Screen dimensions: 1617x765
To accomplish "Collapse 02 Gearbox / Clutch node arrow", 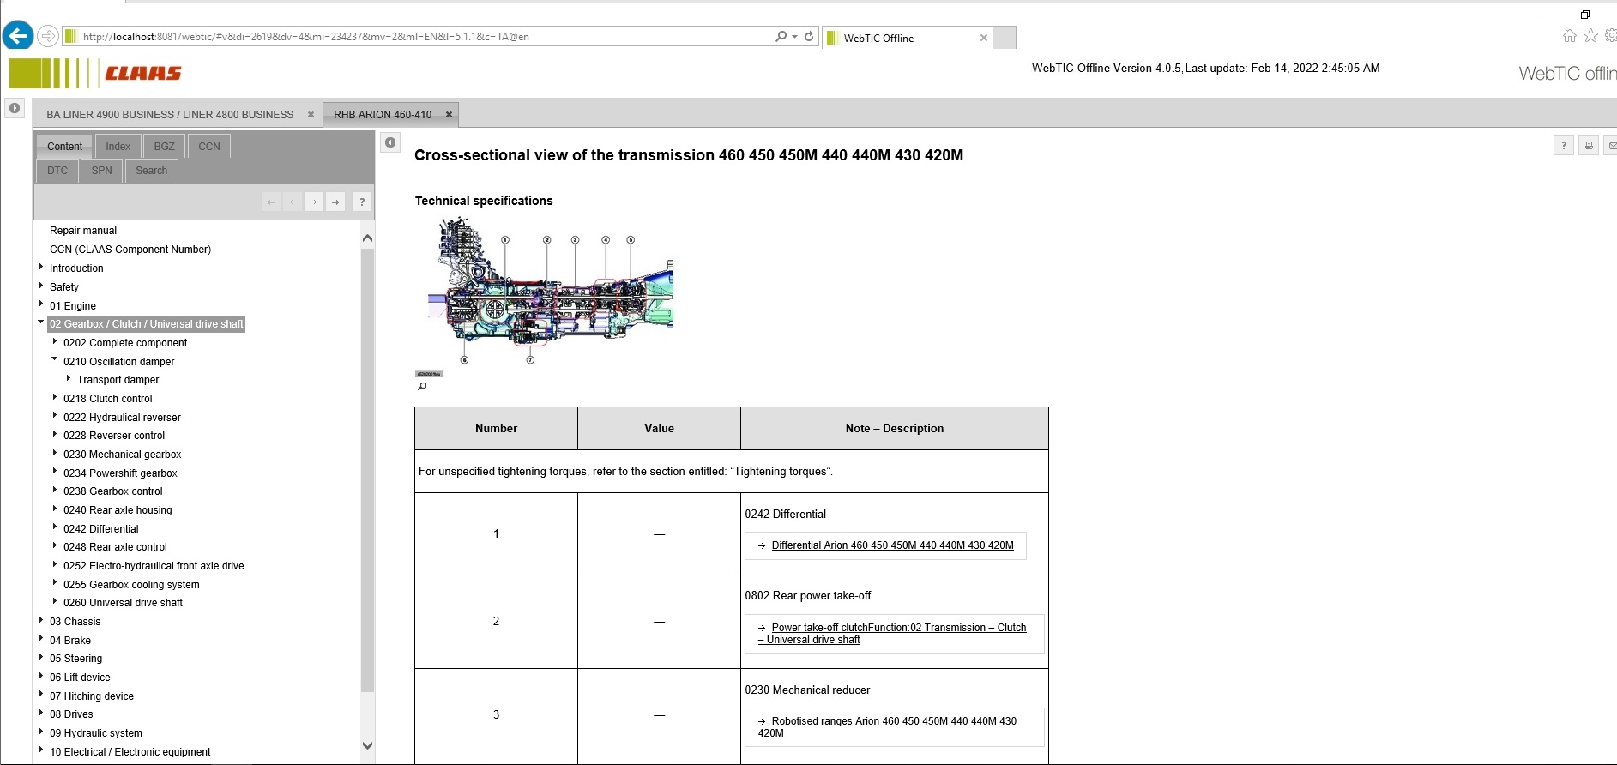I will (x=41, y=322).
